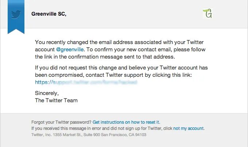Click the Twitter bird logo on the blue ribbon
The width and height of the screenshot is (248, 147).
tap(16, 14)
